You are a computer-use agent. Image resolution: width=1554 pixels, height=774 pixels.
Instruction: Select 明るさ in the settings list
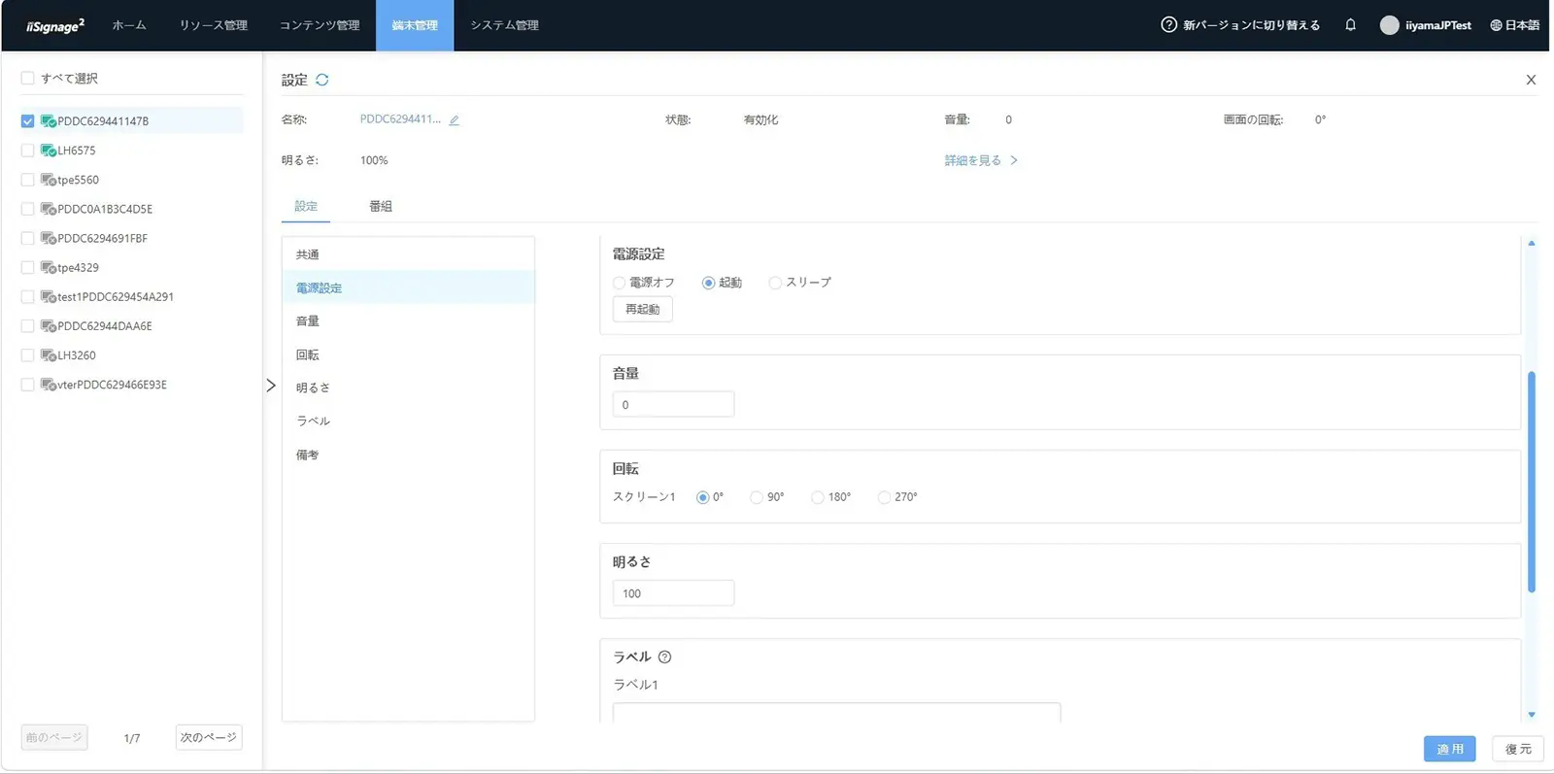click(408, 387)
